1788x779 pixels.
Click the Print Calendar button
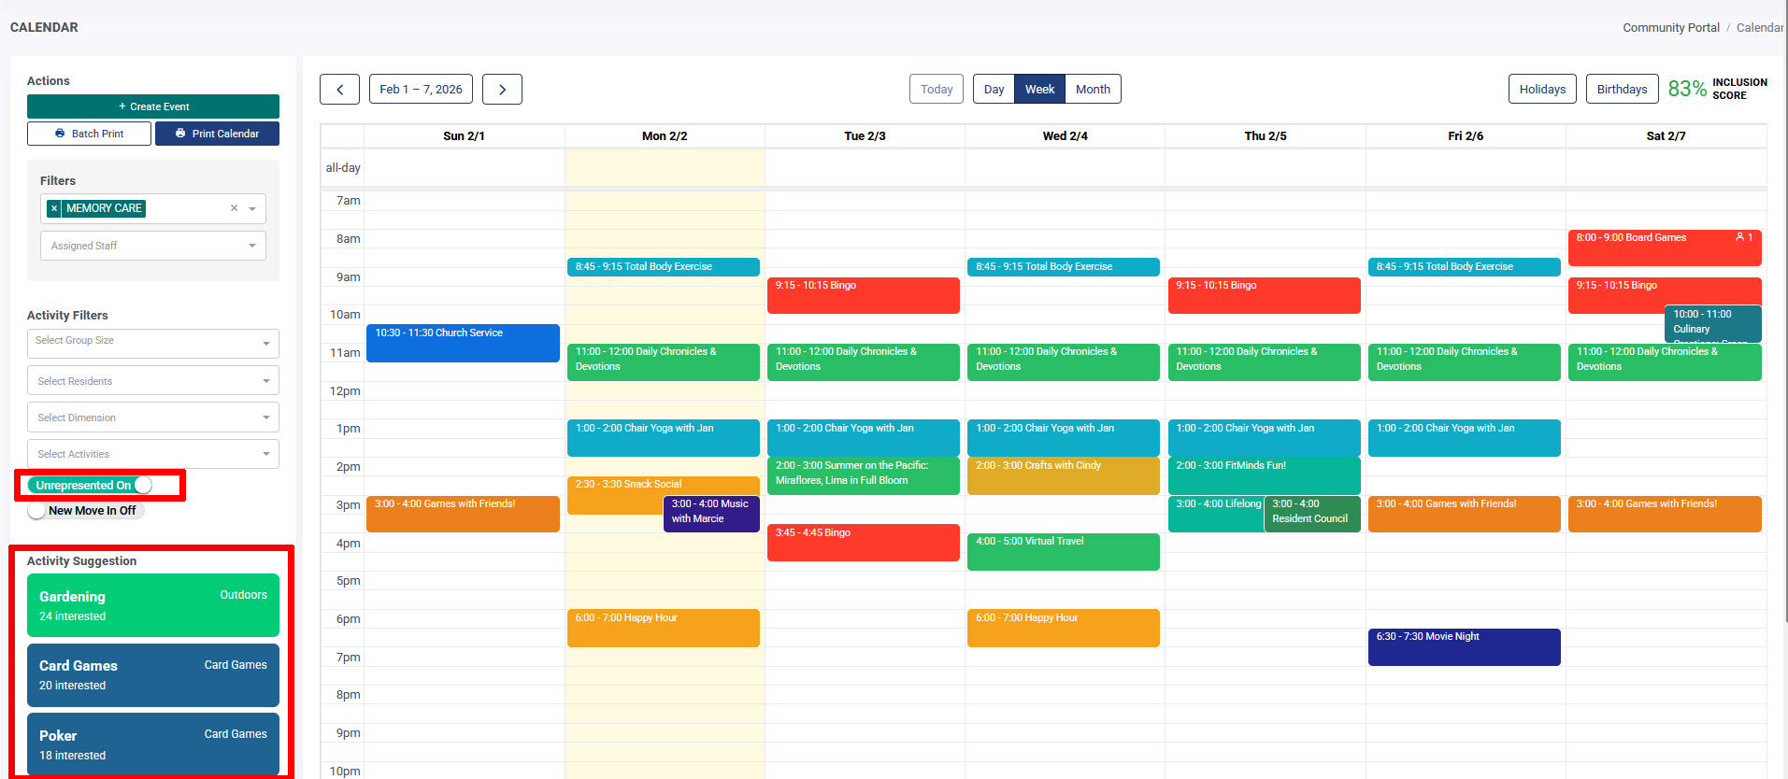click(x=217, y=134)
